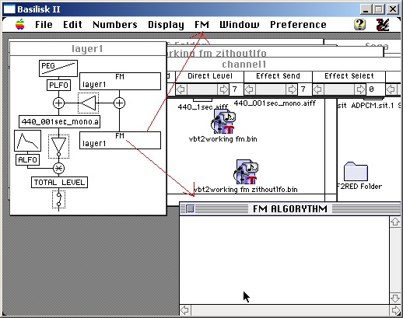Click FM ALGORYTHM window scroll down arrow
403x318 pixels.
pos(395,298)
